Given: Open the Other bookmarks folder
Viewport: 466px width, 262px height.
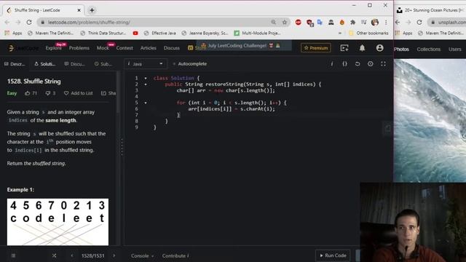Looking at the screenshot, I should tap(368, 33).
